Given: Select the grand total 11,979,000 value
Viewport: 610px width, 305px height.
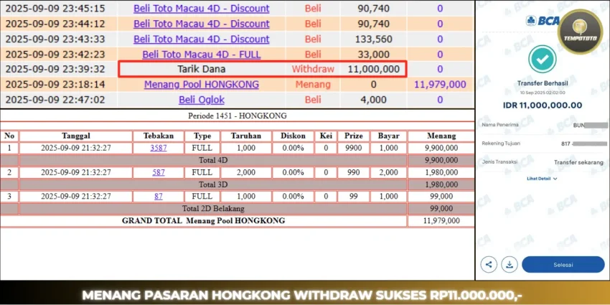Looking at the screenshot, I should coord(441,220).
